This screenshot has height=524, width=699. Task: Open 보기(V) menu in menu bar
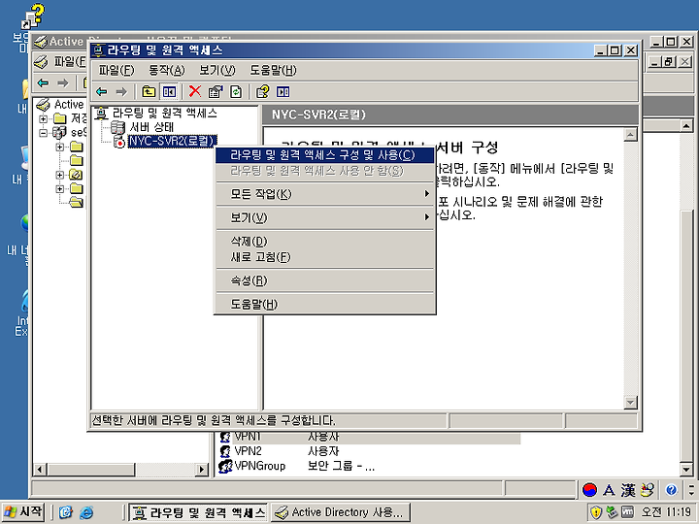(217, 70)
